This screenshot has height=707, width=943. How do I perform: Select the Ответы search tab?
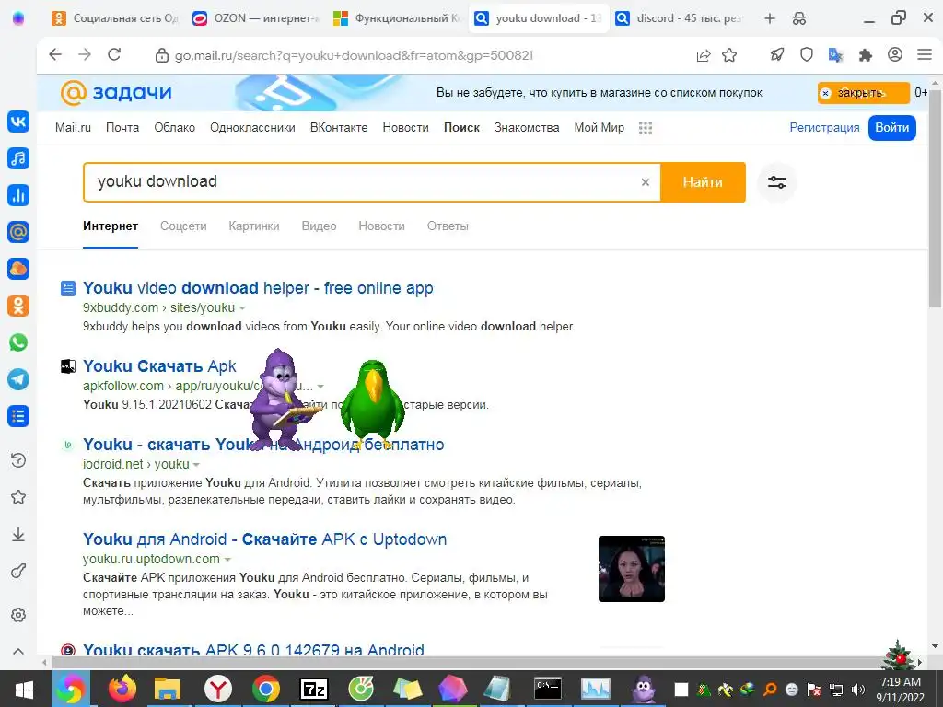[448, 226]
